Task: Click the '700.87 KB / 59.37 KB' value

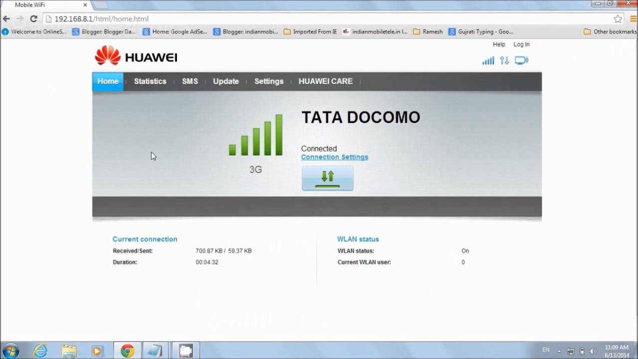Action: [x=224, y=251]
